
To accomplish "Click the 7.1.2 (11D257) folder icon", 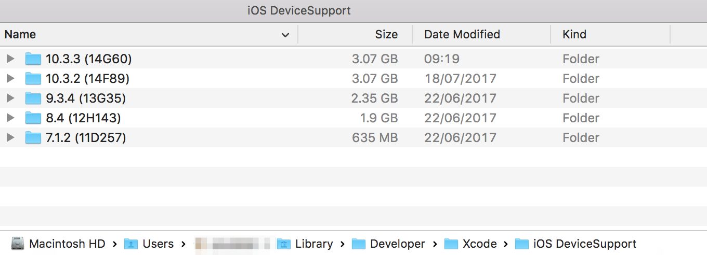I will (x=33, y=138).
